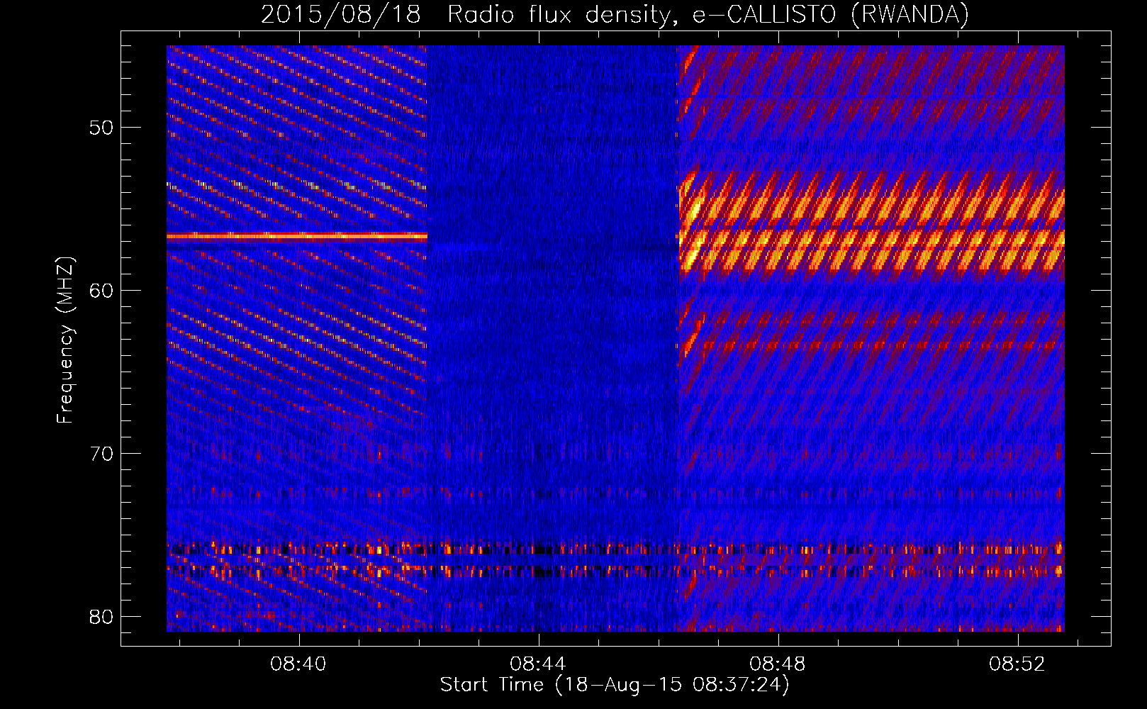The height and width of the screenshot is (709, 1147).
Task: Click the 08:40 time tick label
Action: [x=298, y=664]
